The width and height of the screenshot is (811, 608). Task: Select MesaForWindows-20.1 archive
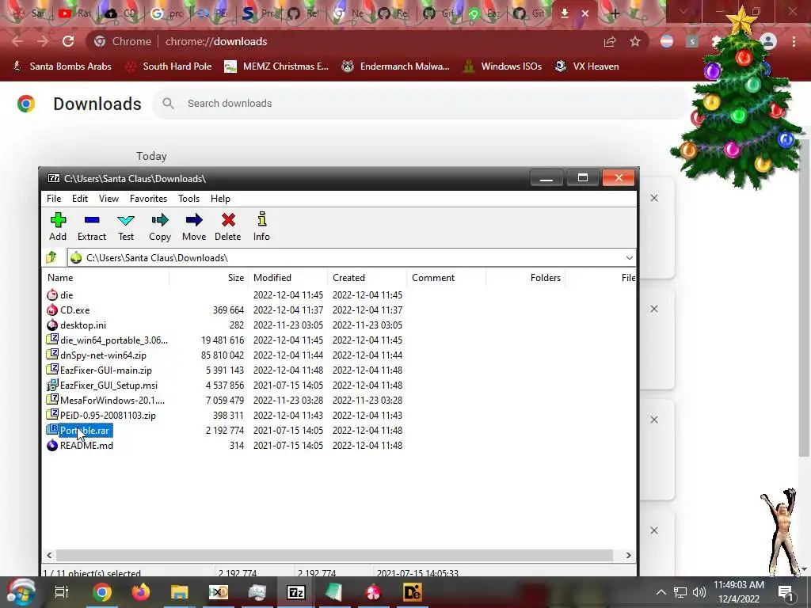(112, 400)
